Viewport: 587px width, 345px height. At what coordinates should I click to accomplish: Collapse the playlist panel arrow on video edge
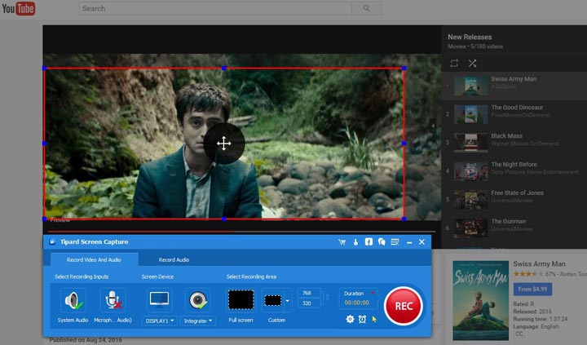coord(433,126)
